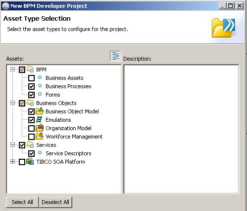Uncheck the Services checkbox
Image resolution: width=247 pixels, height=211 pixels.
tap(22, 145)
